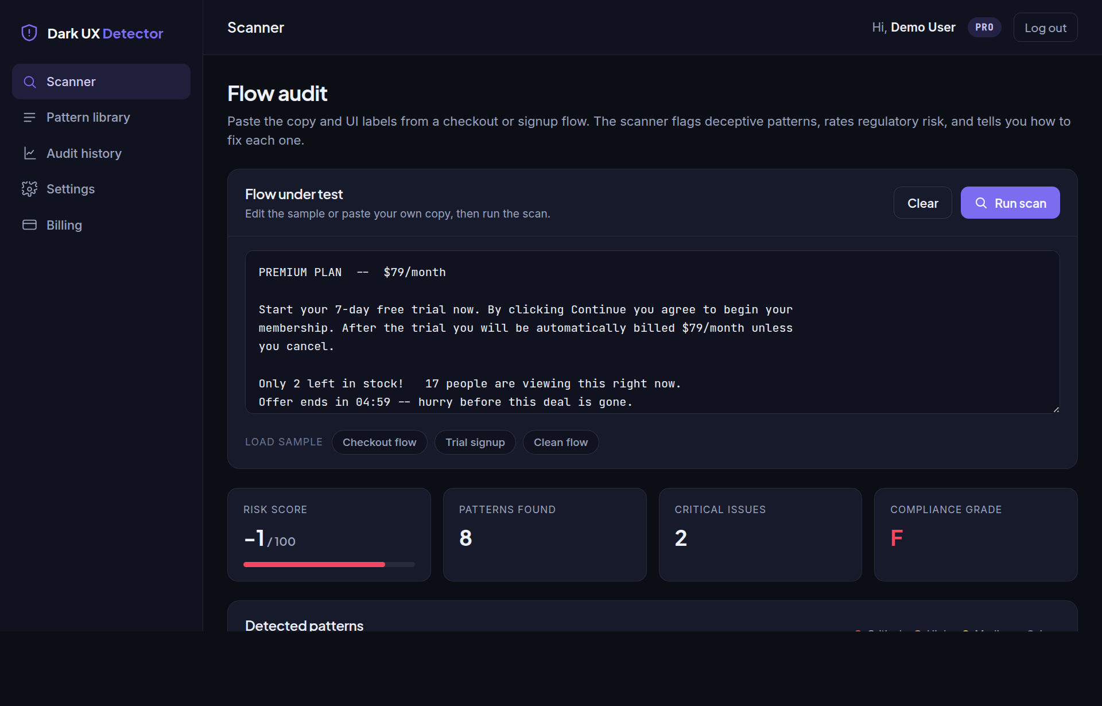The width and height of the screenshot is (1102, 706).
Task: Click the PREMIUM PLAN line in text
Action: tap(352, 273)
